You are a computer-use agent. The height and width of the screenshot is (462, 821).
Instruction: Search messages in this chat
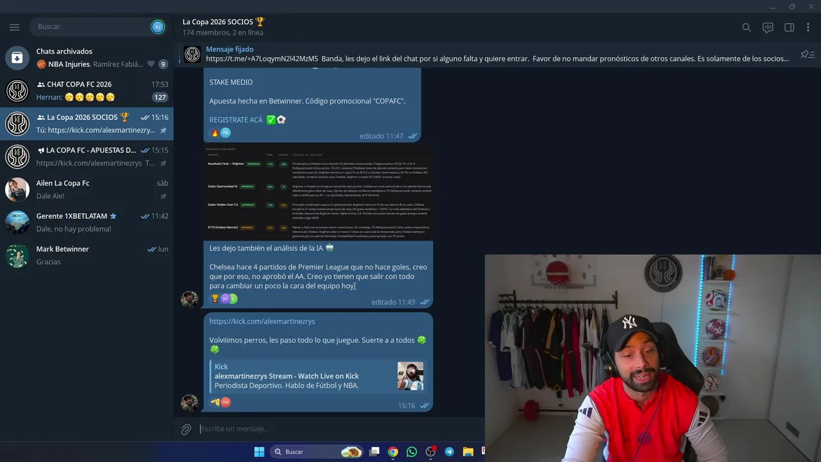click(747, 28)
